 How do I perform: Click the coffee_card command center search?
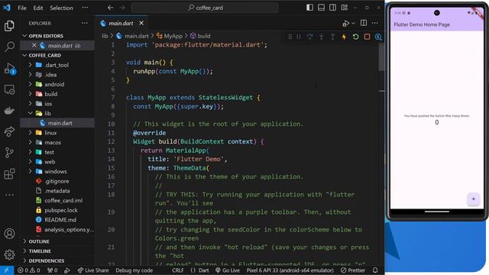(x=205, y=8)
